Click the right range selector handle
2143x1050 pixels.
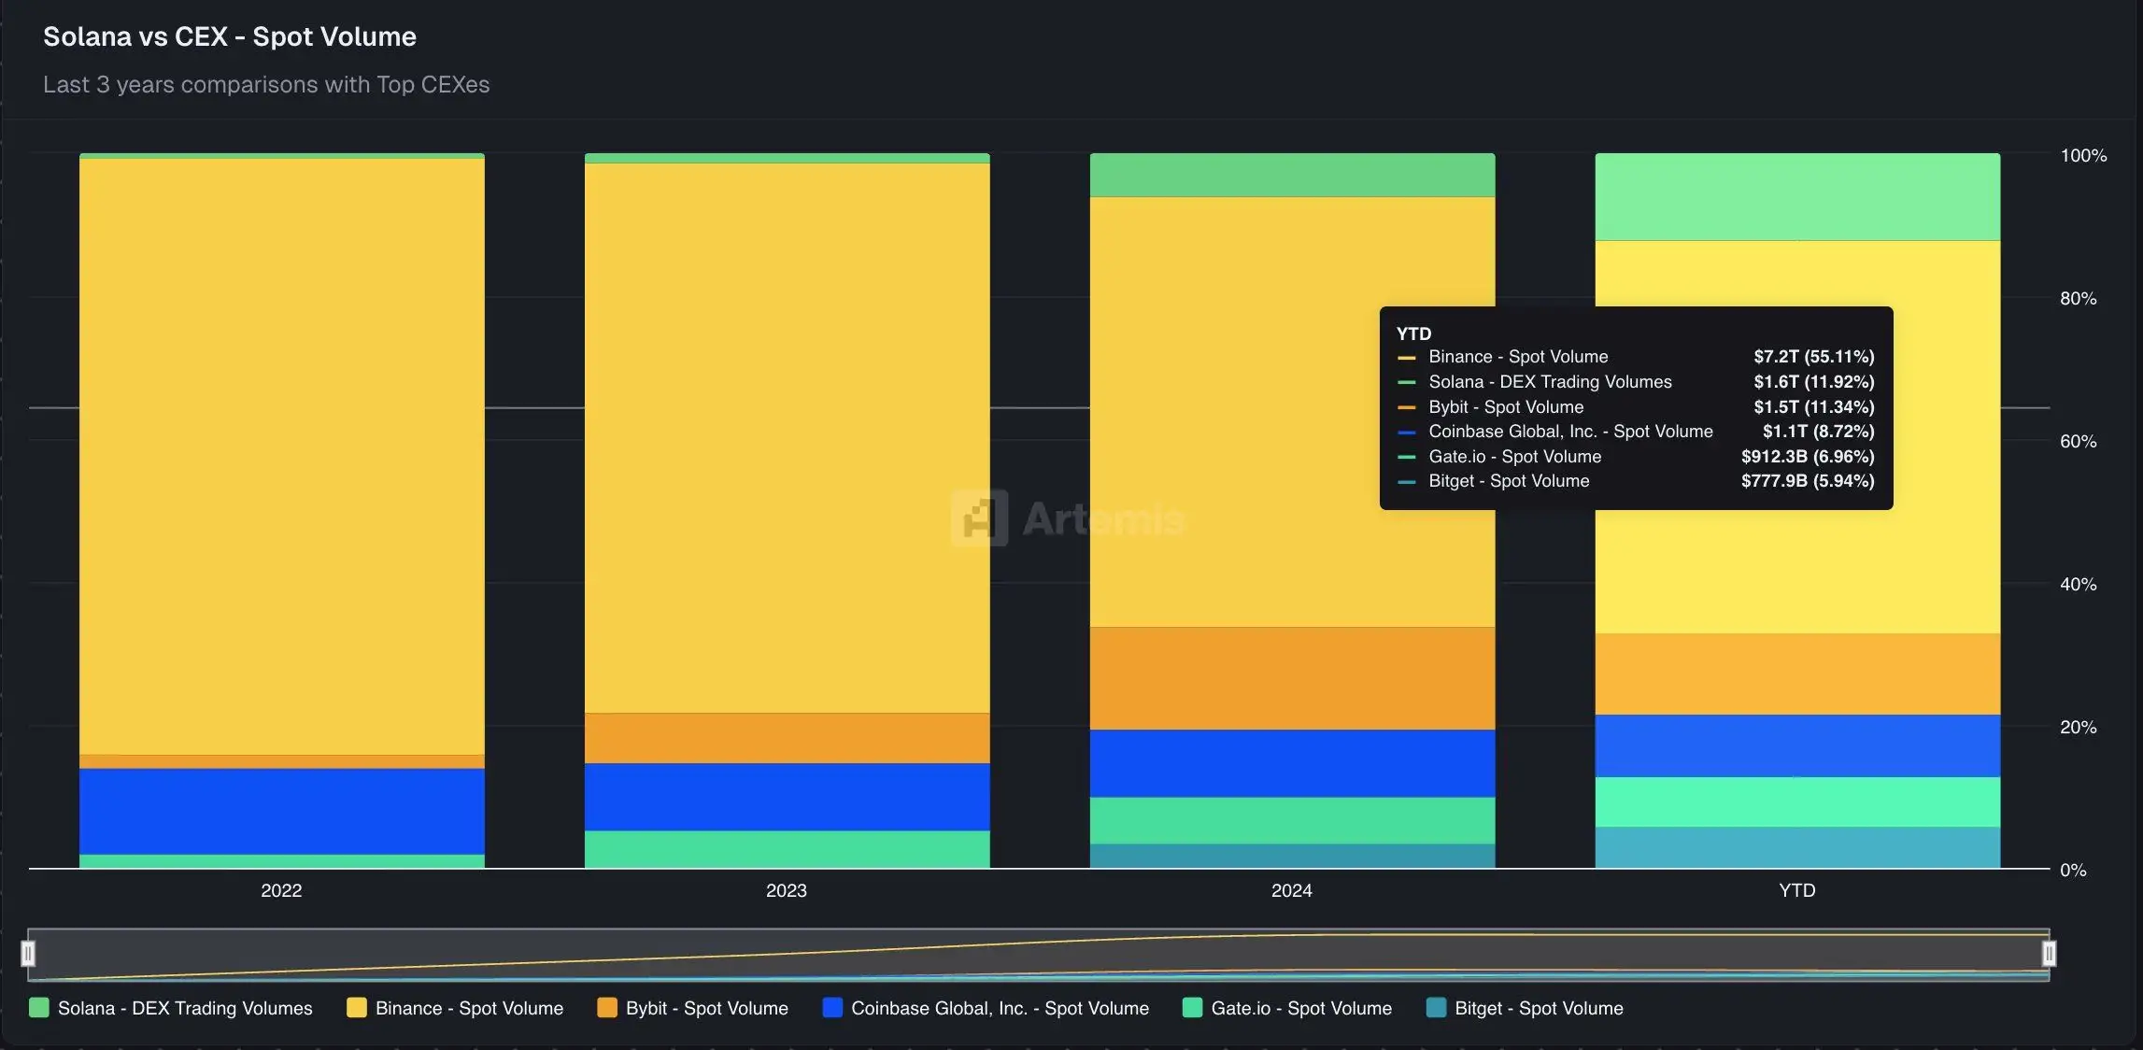click(2050, 953)
